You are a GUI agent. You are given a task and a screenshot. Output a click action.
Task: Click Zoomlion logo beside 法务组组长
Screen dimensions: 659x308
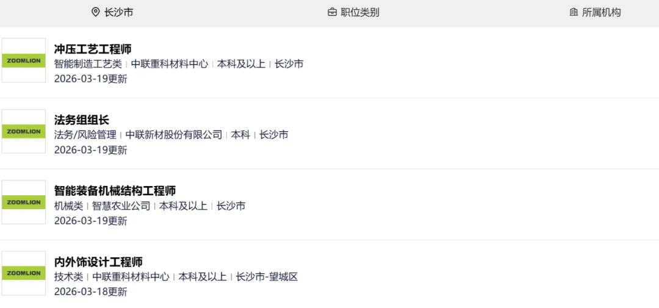[24, 131]
